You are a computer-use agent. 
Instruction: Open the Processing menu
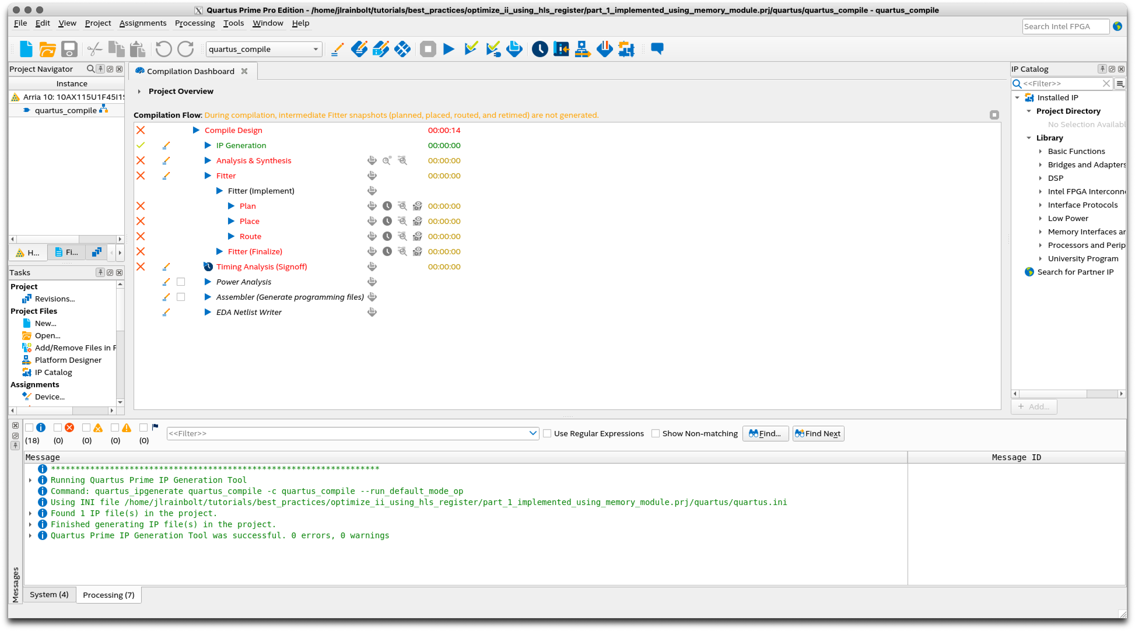194,23
